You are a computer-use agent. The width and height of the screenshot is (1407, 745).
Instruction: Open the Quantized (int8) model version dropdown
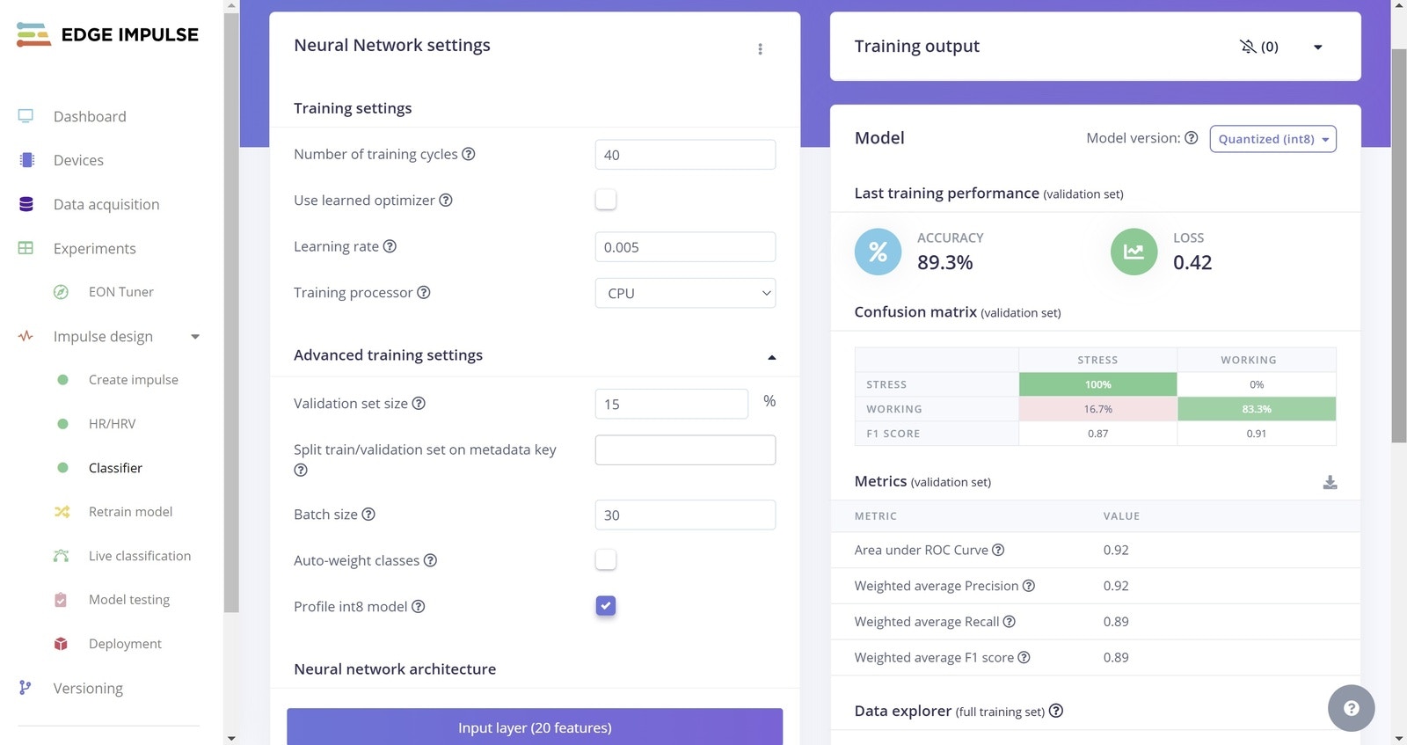tap(1272, 139)
